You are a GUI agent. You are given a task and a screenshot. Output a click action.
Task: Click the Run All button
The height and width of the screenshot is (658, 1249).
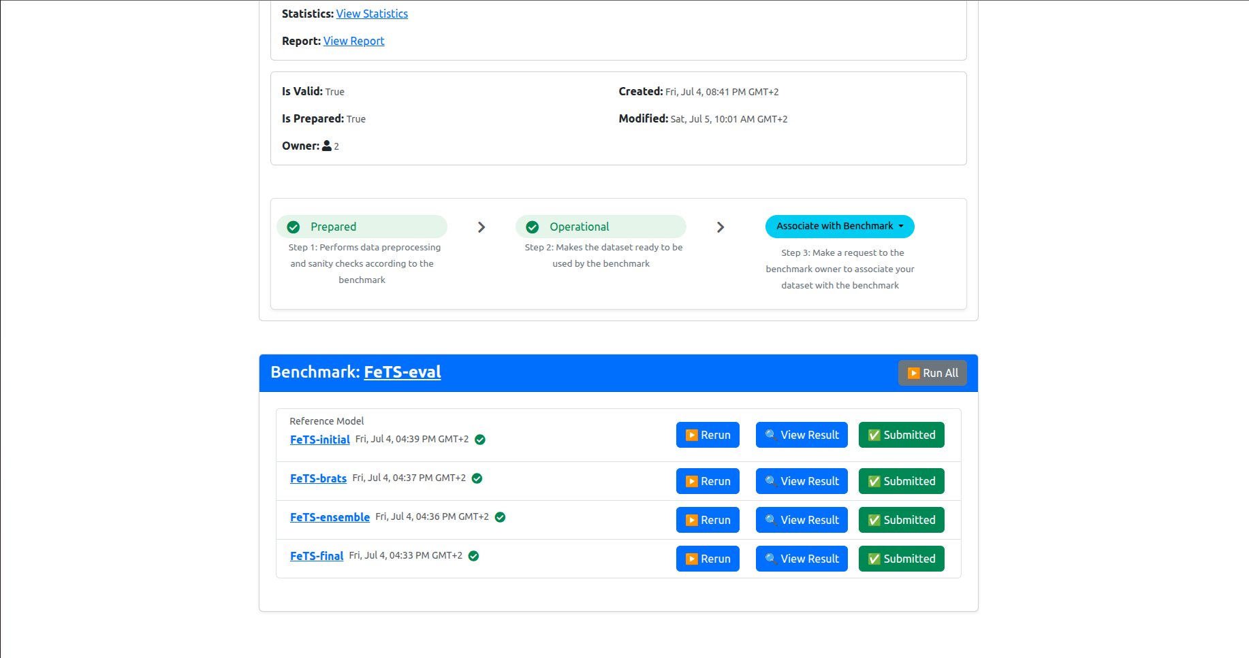932,373
